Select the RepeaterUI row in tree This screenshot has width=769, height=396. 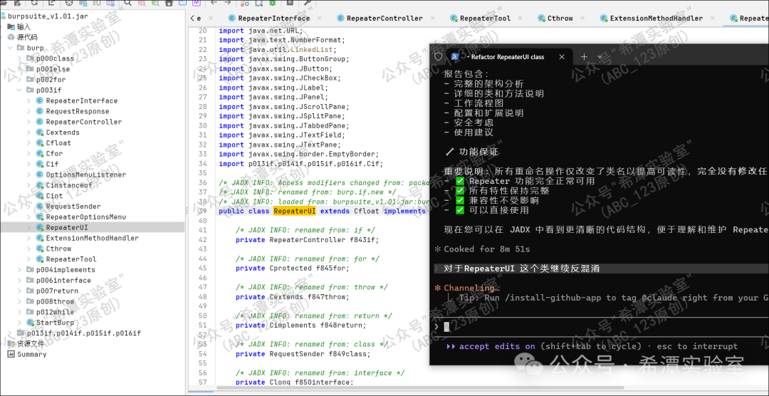(93, 228)
